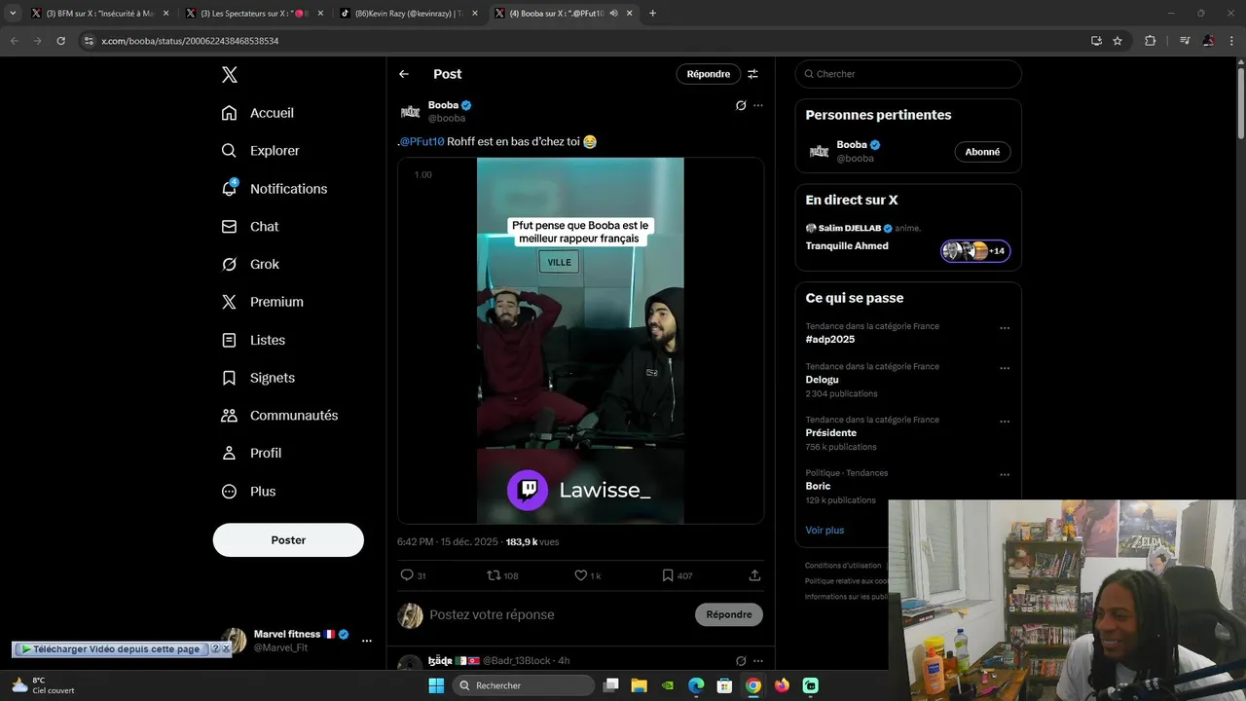Image resolution: width=1246 pixels, height=701 pixels.
Task: Click the browser back arrow
Action: [15, 41]
